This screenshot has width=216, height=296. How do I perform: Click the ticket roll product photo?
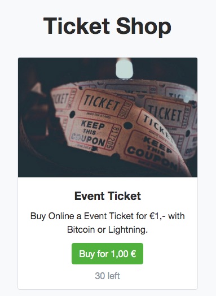coord(108,117)
